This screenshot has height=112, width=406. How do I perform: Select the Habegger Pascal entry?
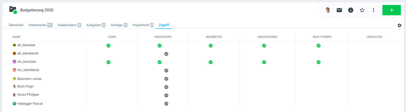(30, 104)
